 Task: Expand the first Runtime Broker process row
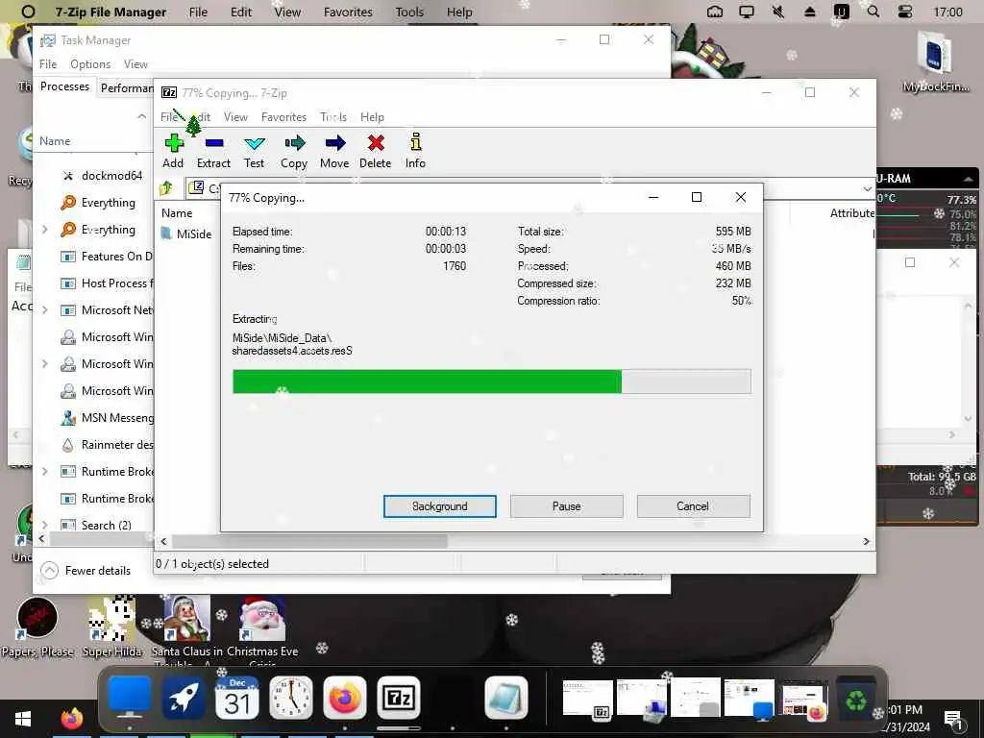tap(44, 471)
